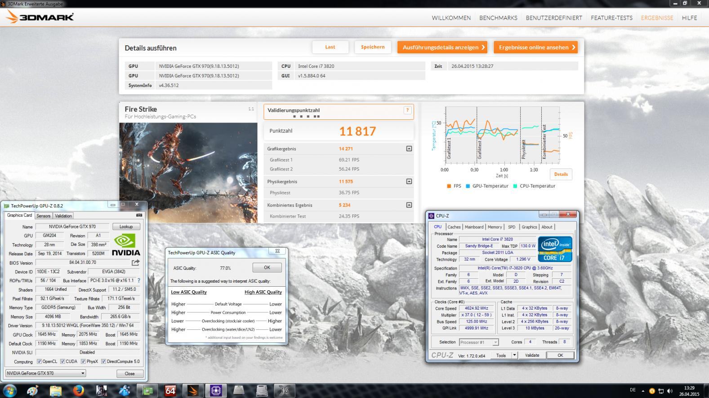The height and width of the screenshot is (398, 709).
Task: Click the 3DMark taskbar icon
Action: click(193, 391)
